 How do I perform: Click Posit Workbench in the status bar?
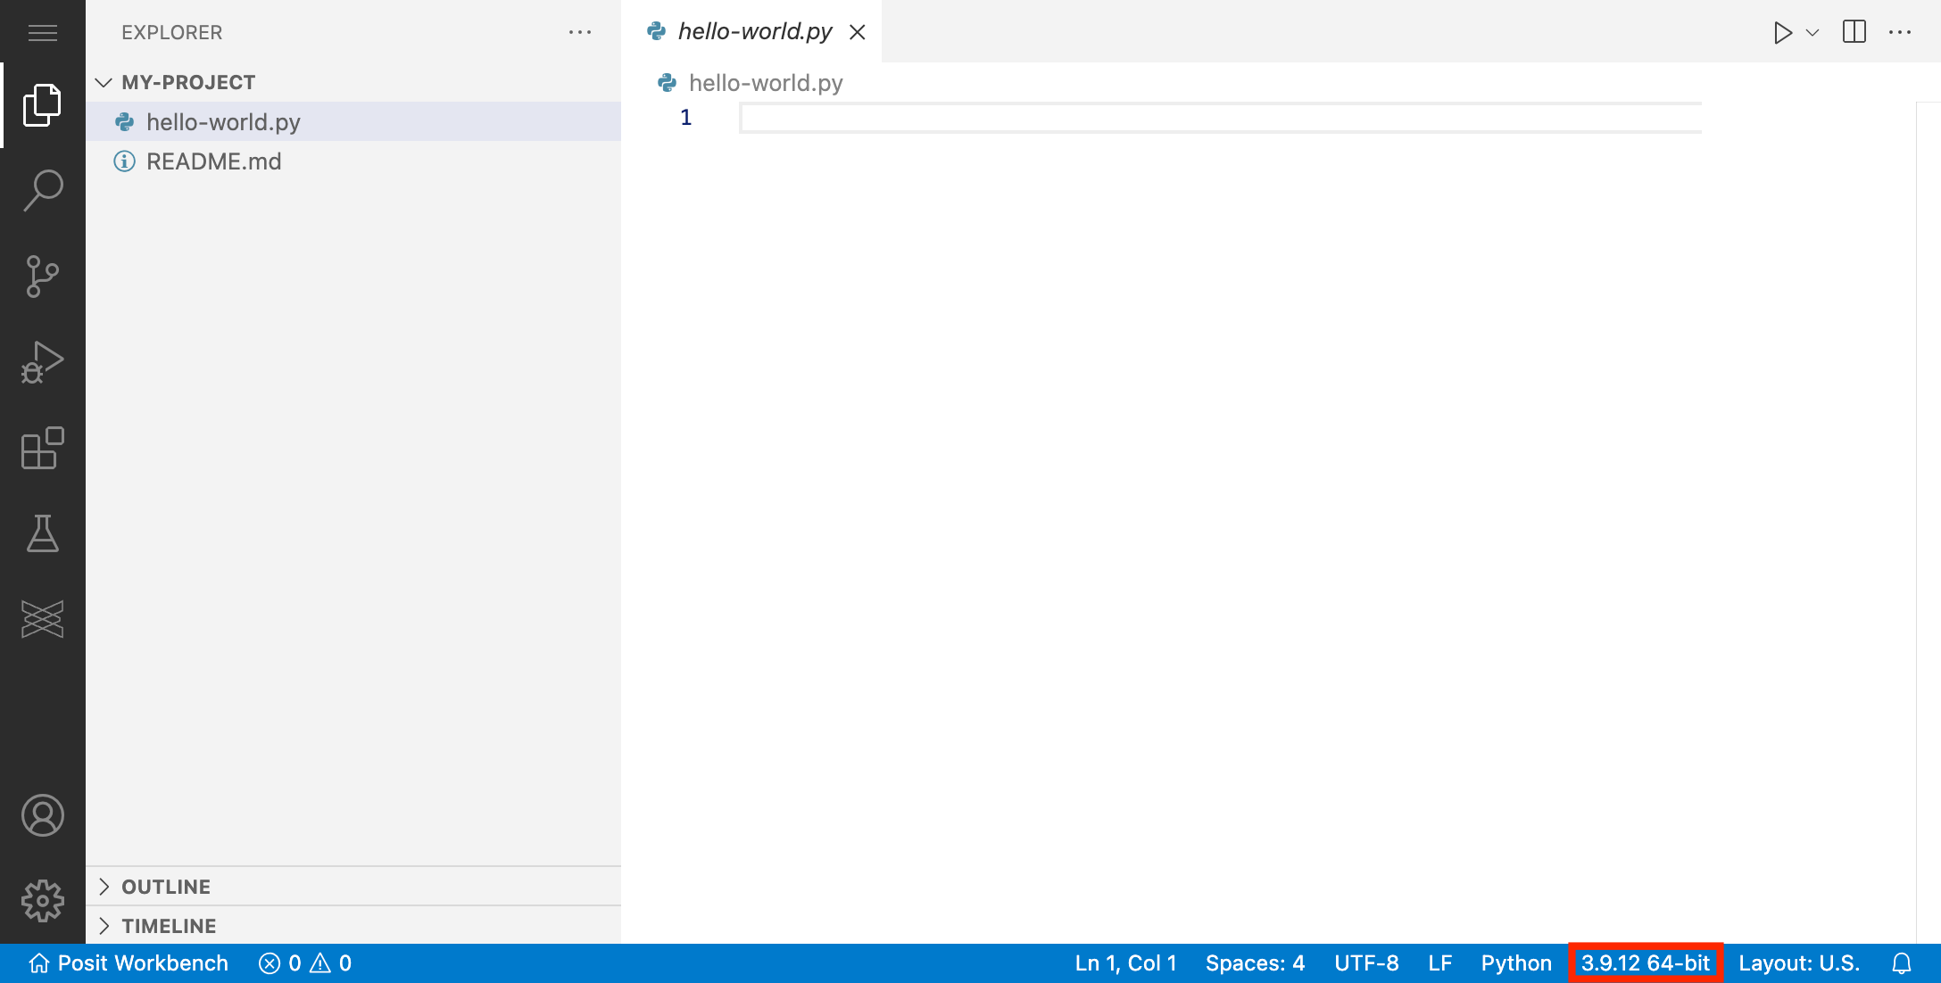(129, 963)
